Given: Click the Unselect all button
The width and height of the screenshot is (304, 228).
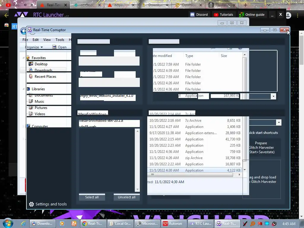Looking at the screenshot, I should coord(126,197).
